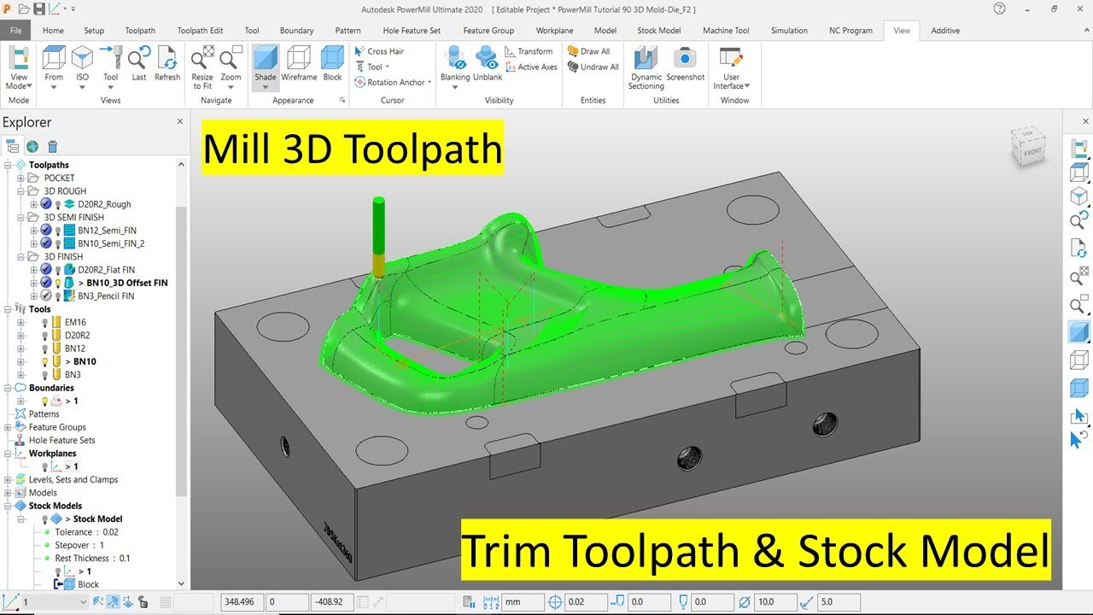The width and height of the screenshot is (1093, 615).
Task: Toggle light bulb for BN10_3D Offset FIN
Action: 58,283
